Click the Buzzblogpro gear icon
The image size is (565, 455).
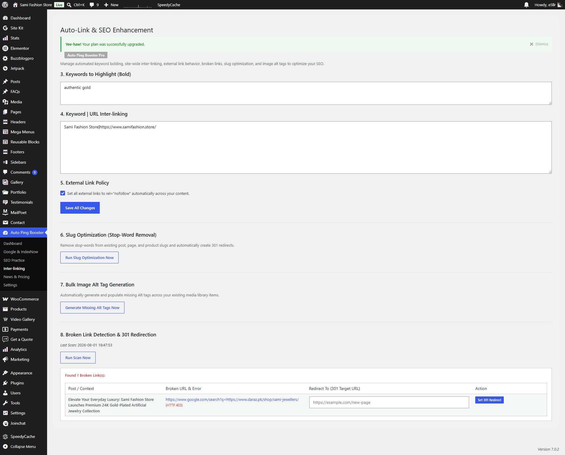coord(5,58)
